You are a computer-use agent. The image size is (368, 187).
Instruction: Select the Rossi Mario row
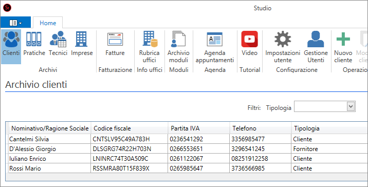[188, 168]
